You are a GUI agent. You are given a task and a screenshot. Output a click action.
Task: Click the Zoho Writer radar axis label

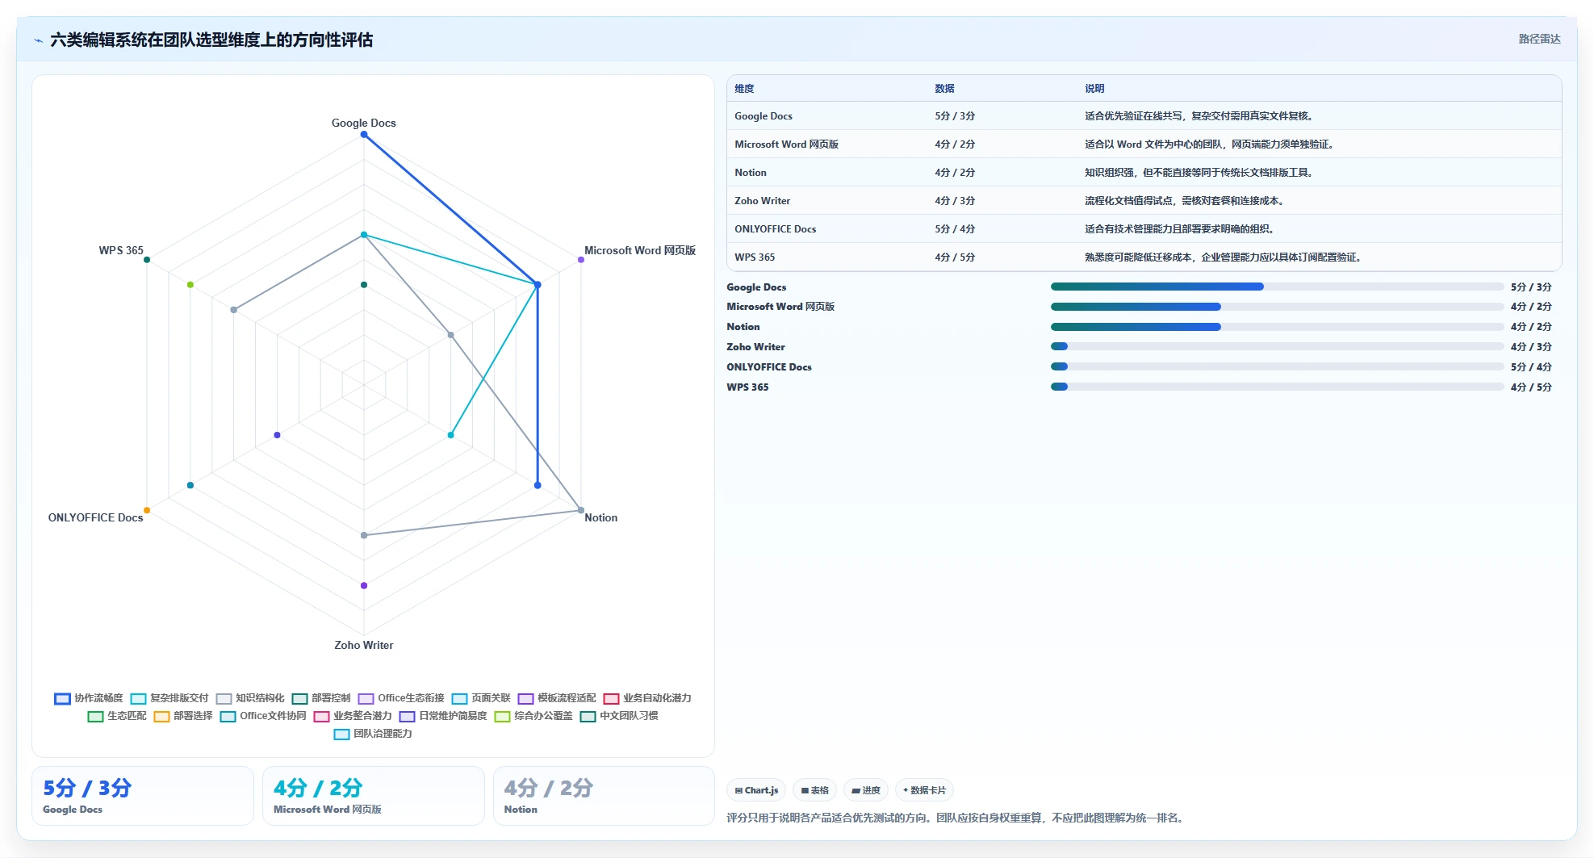[364, 645]
